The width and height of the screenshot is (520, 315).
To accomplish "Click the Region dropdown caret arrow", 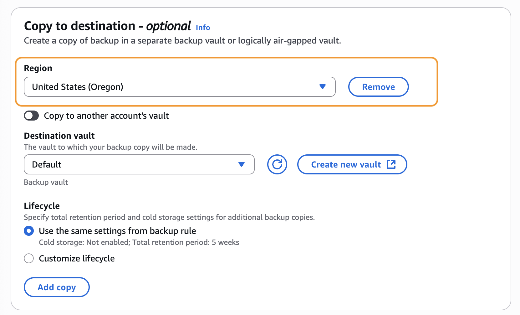I will (323, 87).
